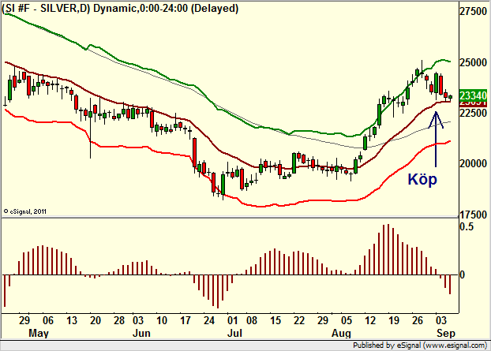
Task: Select the 27500 price axis label
Action: pos(473,12)
